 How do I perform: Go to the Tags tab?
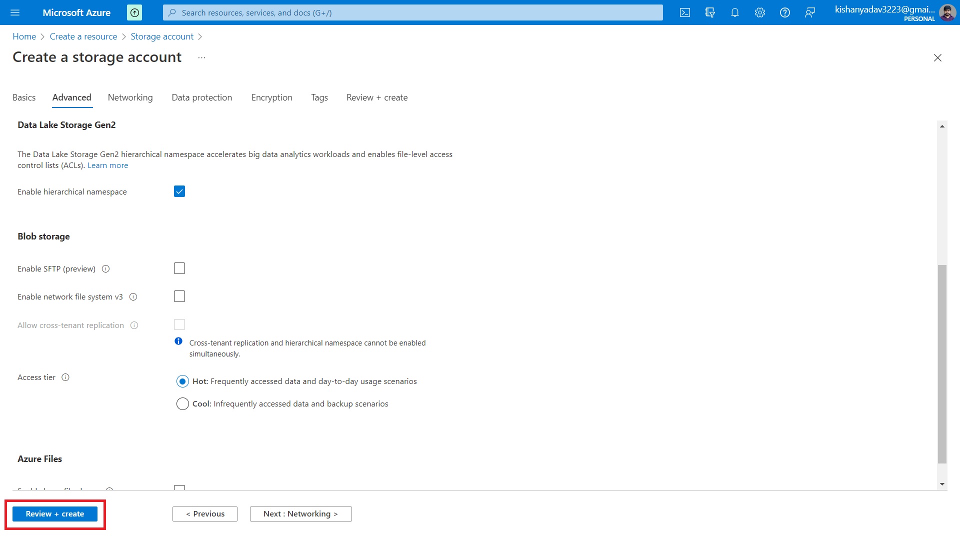coord(319,97)
